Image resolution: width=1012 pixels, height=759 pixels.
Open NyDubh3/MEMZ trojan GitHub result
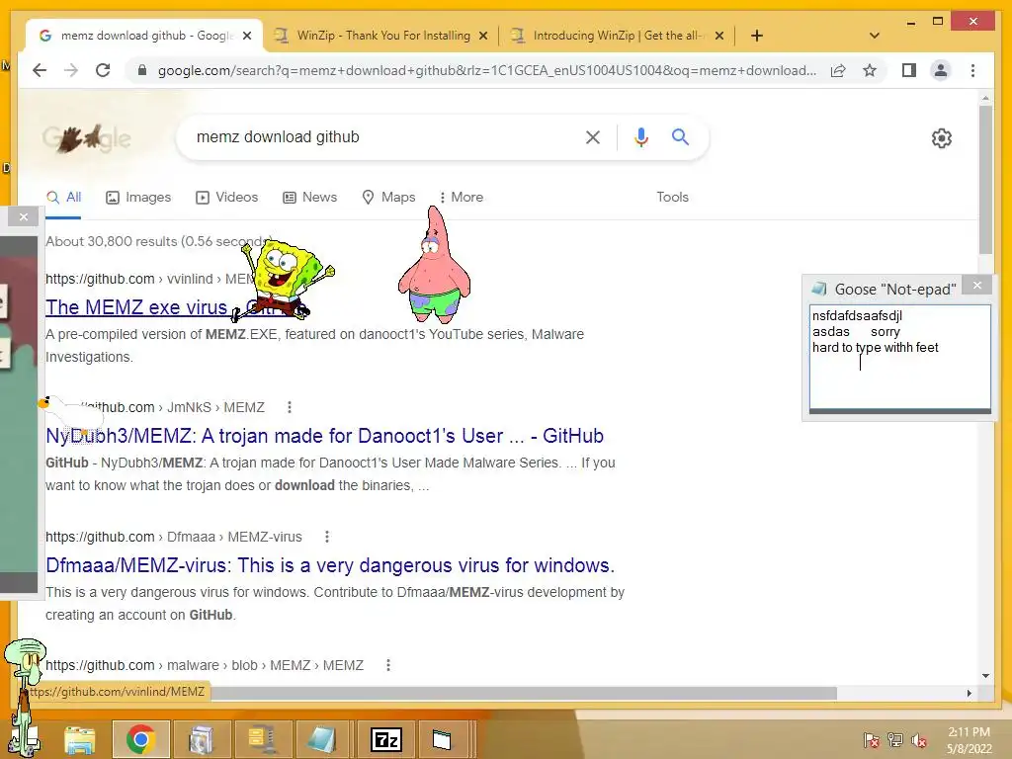(324, 436)
